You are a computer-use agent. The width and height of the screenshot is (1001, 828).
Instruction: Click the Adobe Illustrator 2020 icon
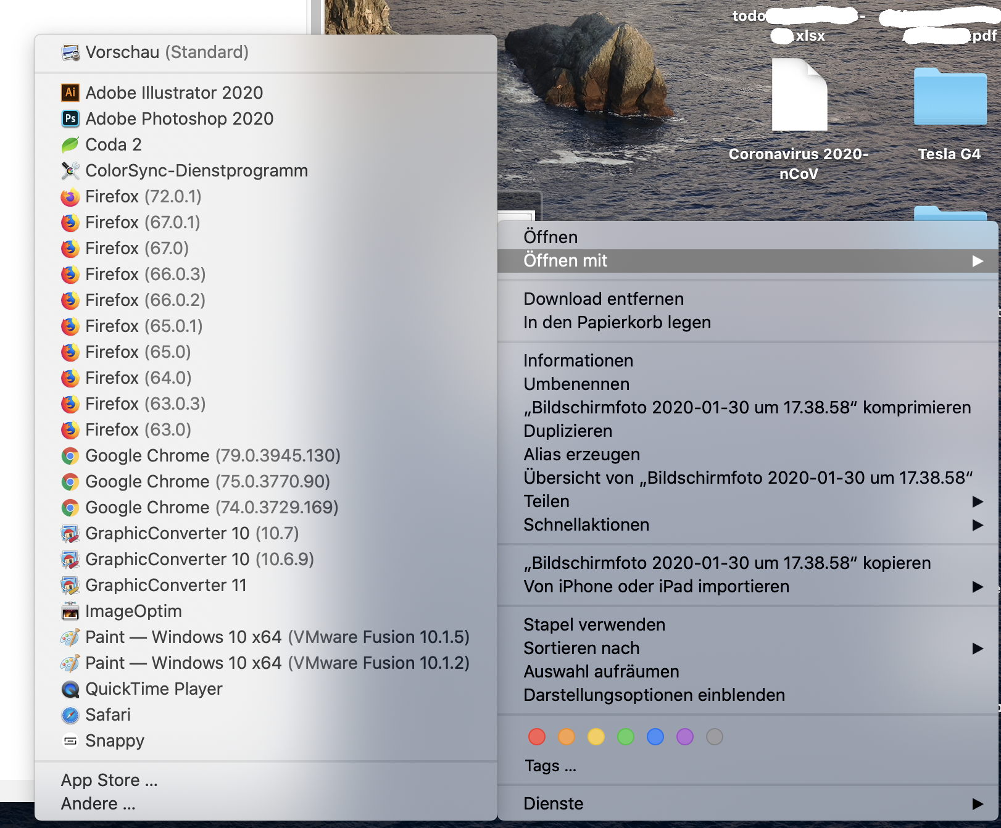[x=70, y=93]
